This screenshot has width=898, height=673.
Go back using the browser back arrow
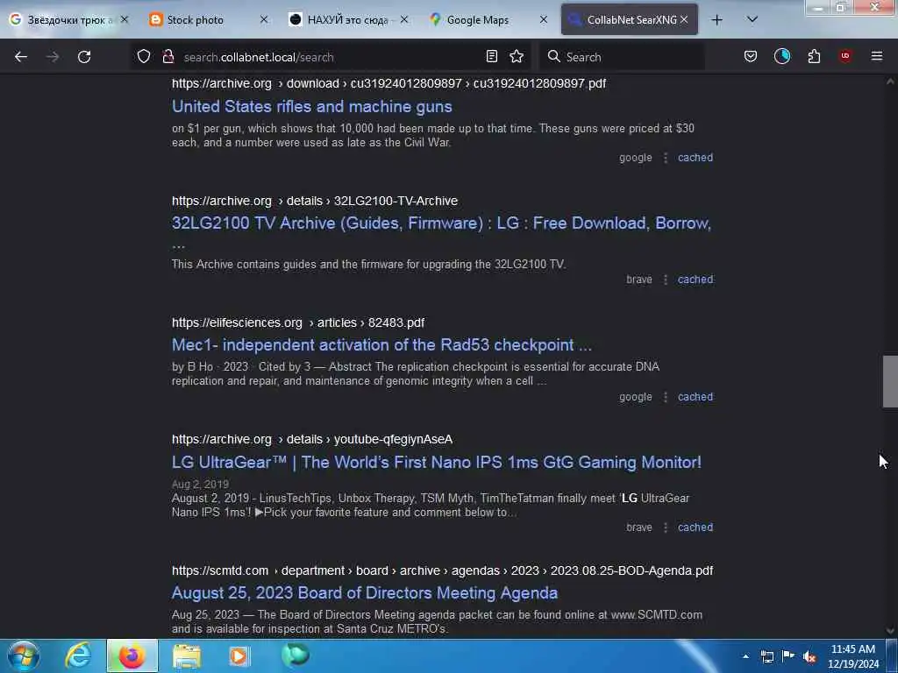pos(21,57)
